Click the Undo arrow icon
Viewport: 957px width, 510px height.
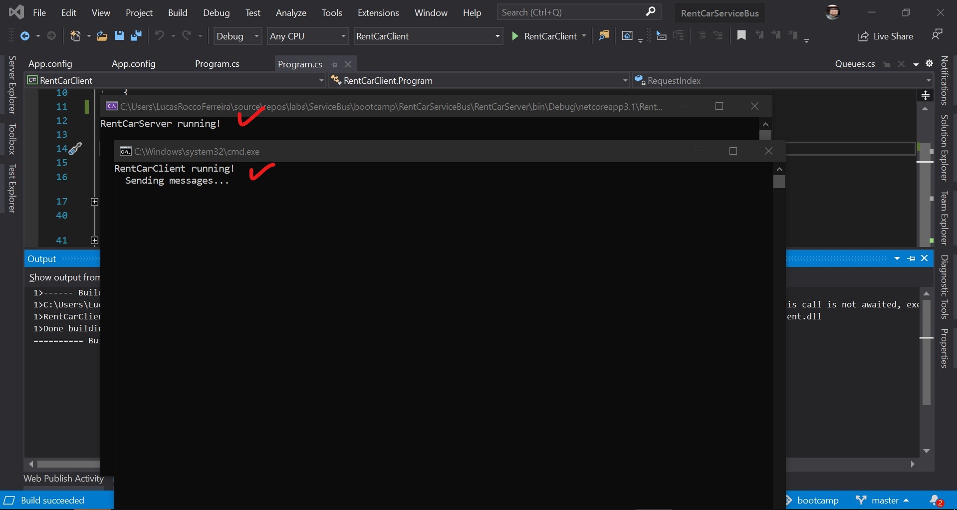160,36
